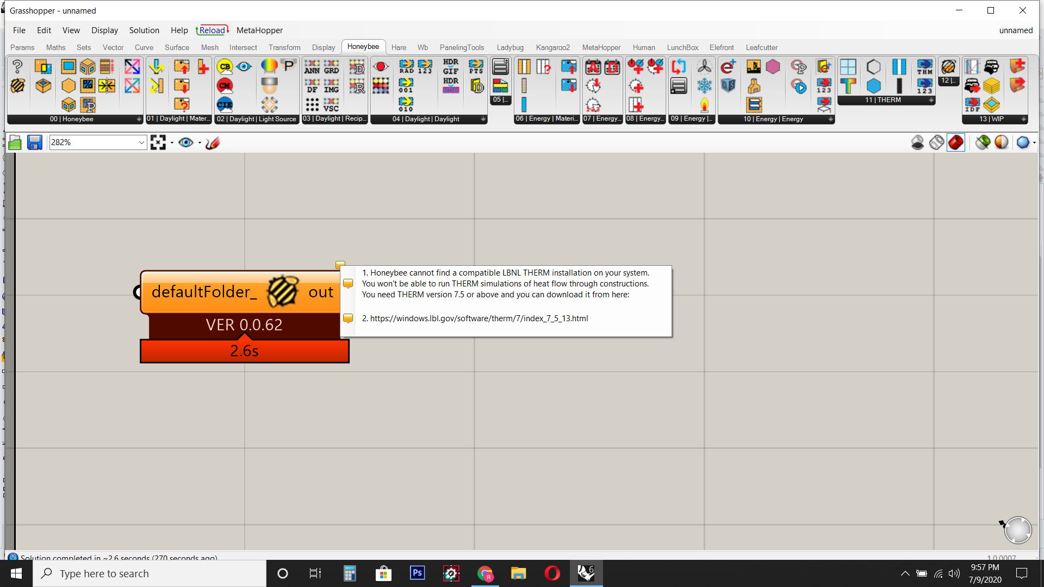Select the pink hexagon energy icon
Screen dimensions: 1044x587
(x=773, y=67)
